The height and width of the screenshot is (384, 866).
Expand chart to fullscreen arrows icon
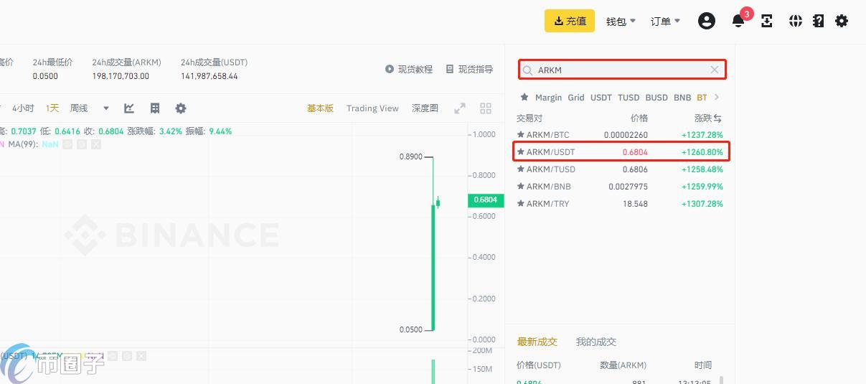coord(460,108)
